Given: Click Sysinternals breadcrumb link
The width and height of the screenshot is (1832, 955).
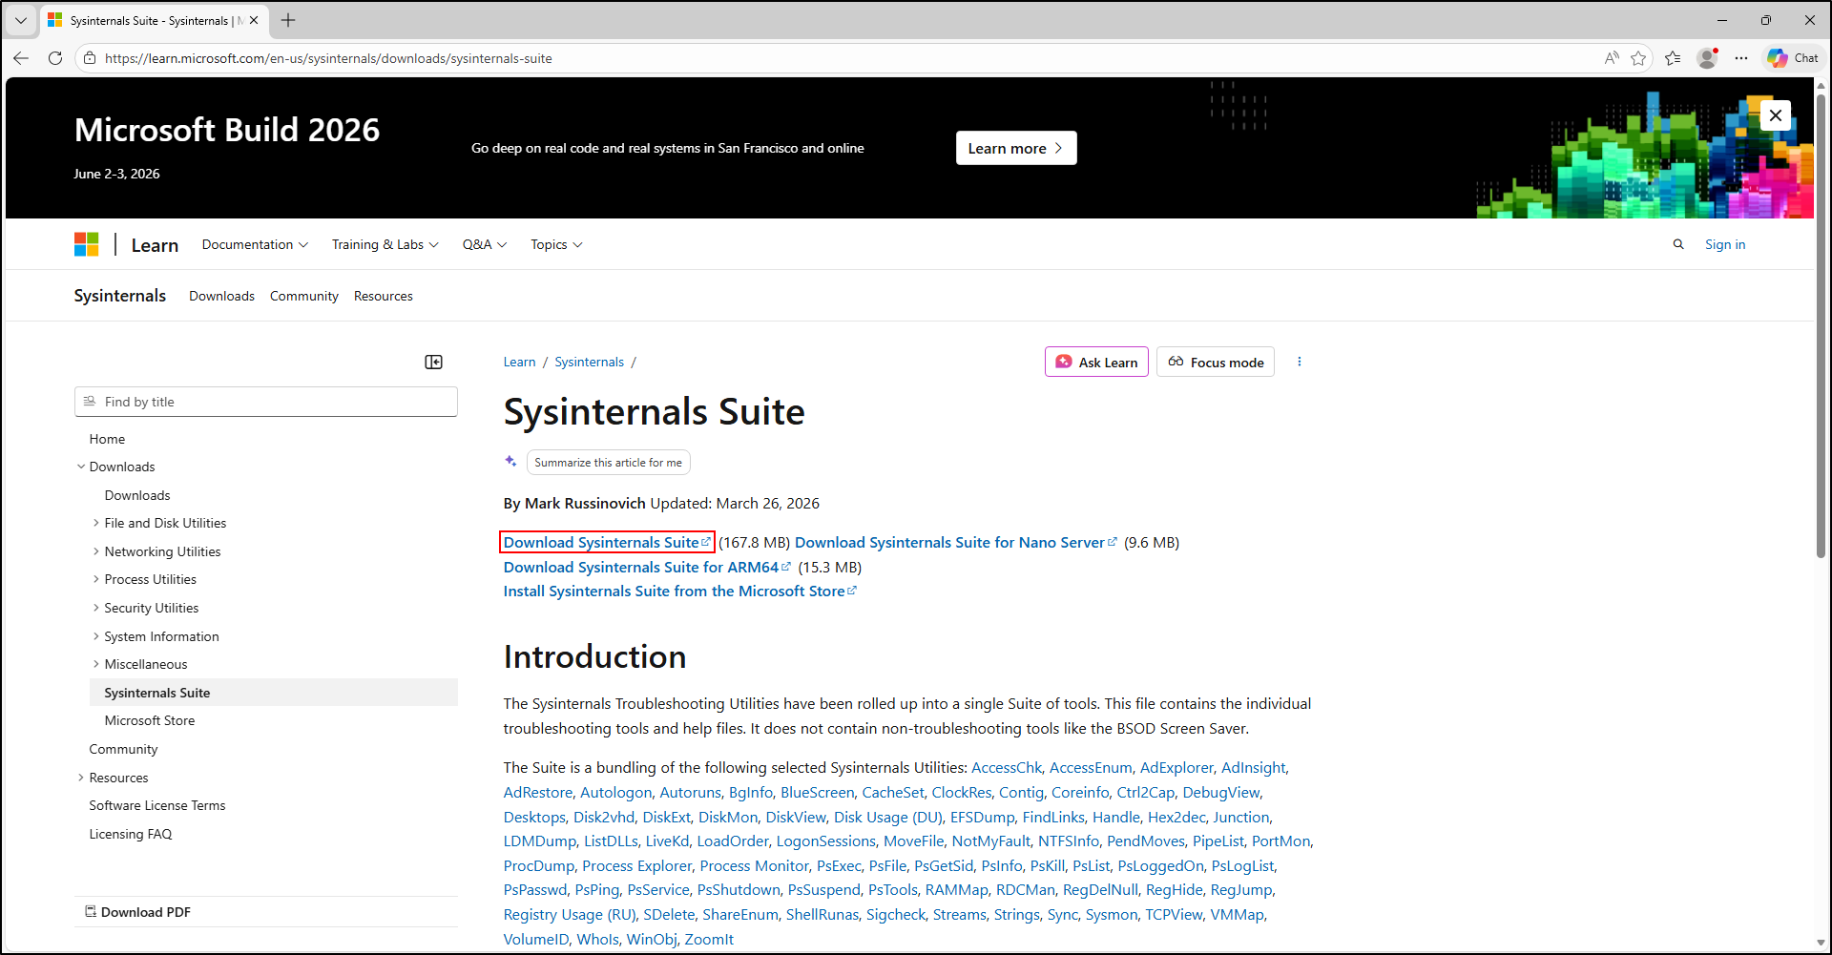Looking at the screenshot, I should click(589, 362).
